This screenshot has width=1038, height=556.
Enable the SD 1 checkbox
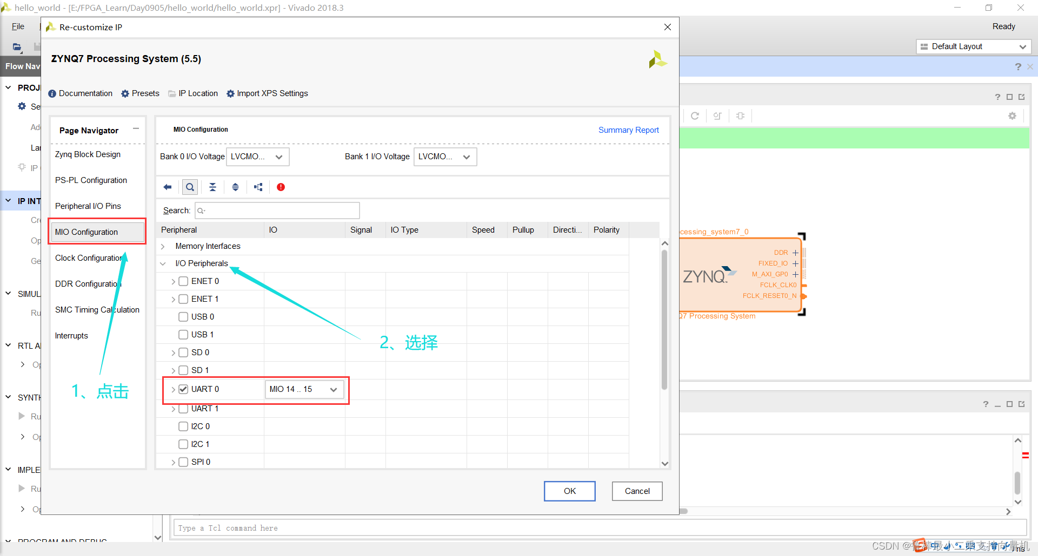click(x=183, y=370)
